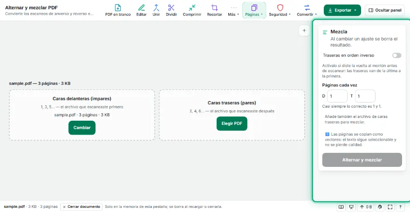410x213 pixels.
Task: Choose the Comprimir tool
Action: pyautogui.click(x=192, y=10)
